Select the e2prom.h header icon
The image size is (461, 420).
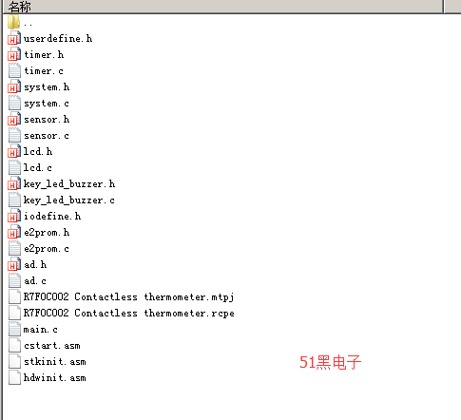14,232
